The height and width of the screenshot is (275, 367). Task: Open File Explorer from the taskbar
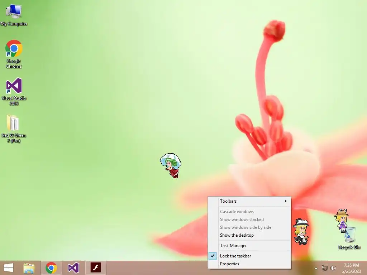point(29,268)
